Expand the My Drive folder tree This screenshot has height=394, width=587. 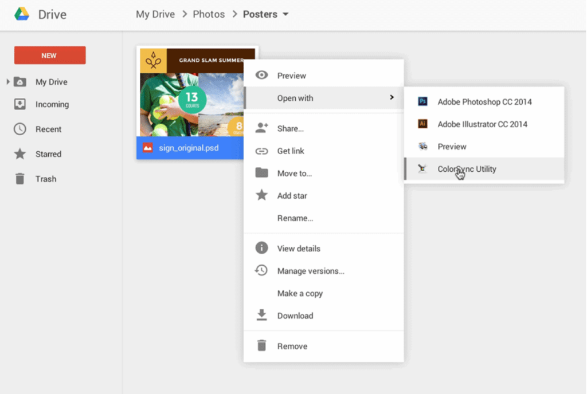(x=8, y=82)
